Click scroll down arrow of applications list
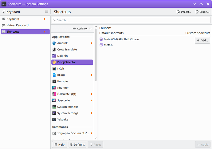The image size is (212, 149). [96, 138]
